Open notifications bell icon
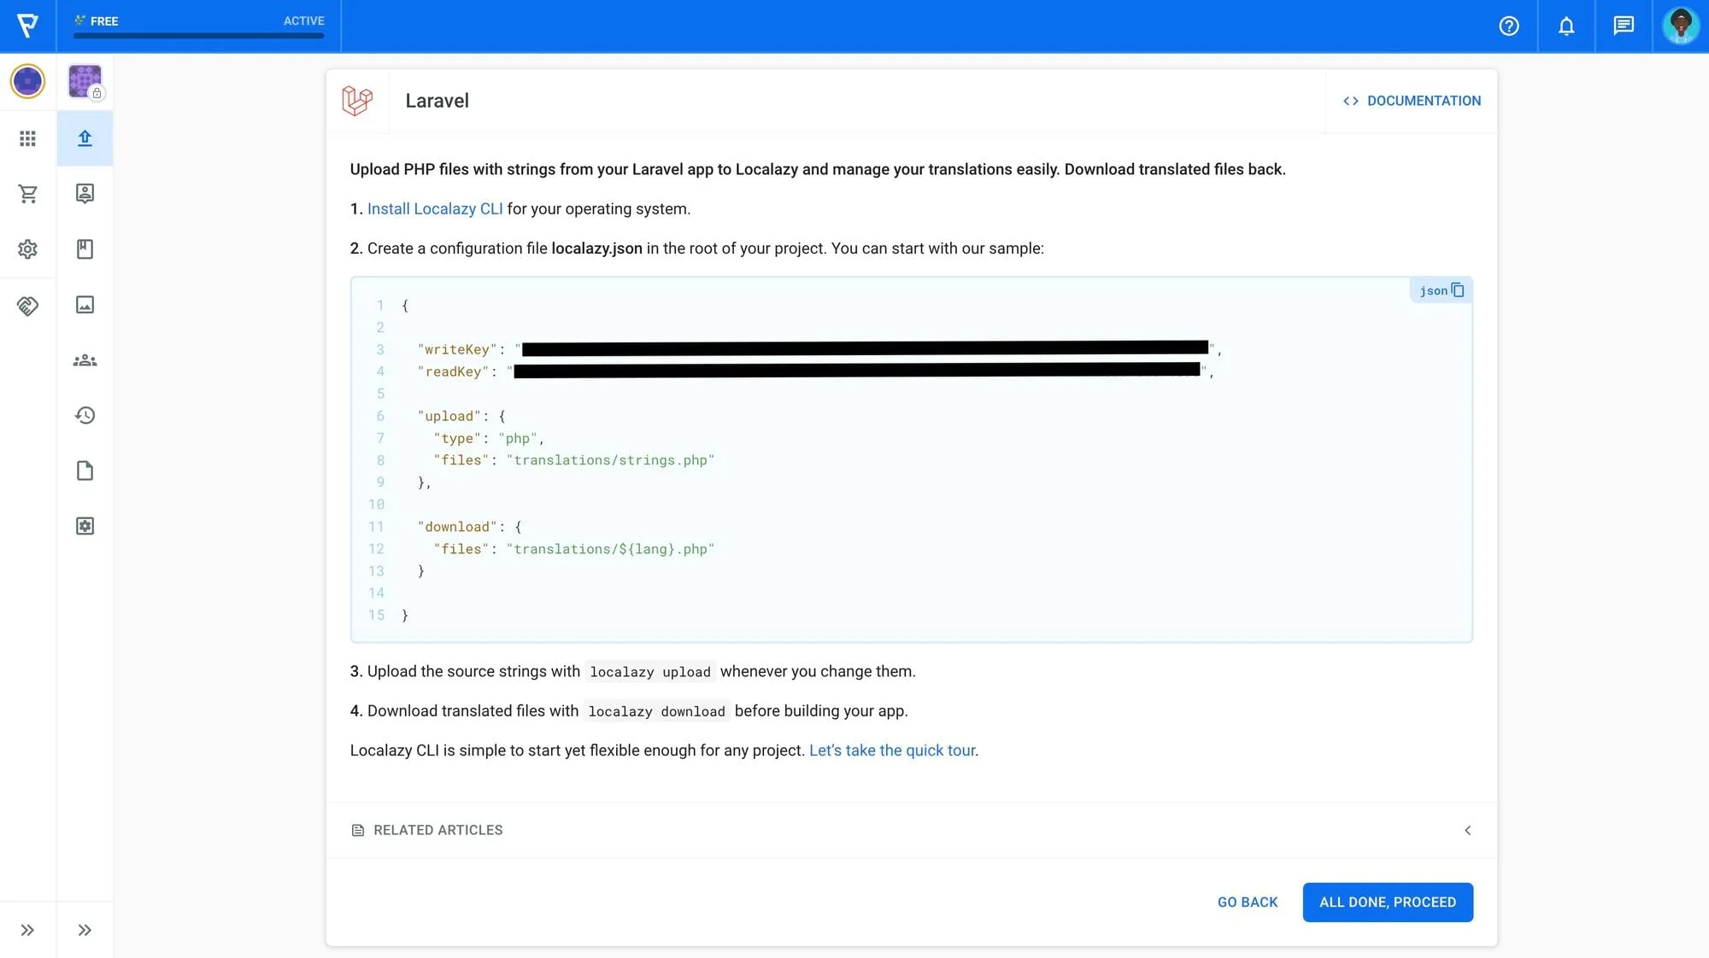Image resolution: width=1709 pixels, height=958 pixels. (x=1566, y=26)
